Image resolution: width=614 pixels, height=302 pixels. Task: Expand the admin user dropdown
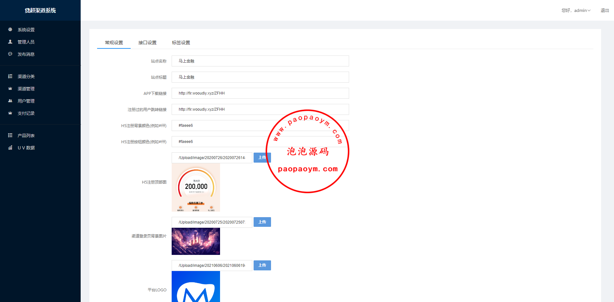[x=576, y=10]
